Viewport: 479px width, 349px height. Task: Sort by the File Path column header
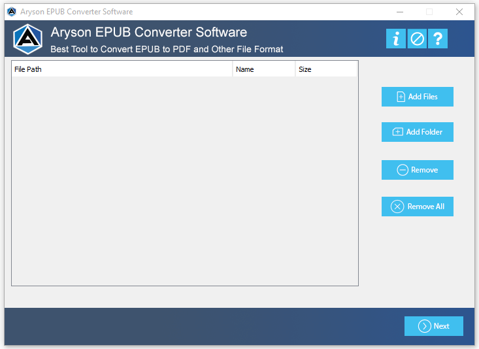(x=122, y=69)
